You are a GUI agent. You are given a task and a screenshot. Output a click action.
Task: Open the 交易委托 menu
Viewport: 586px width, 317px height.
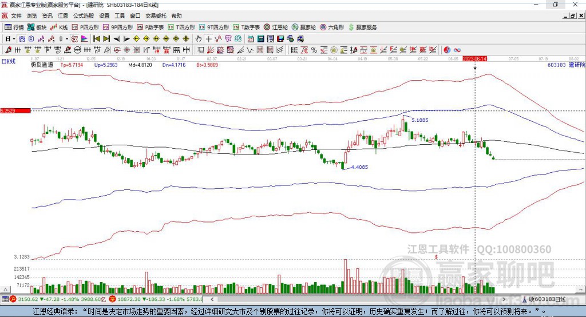[156, 15]
